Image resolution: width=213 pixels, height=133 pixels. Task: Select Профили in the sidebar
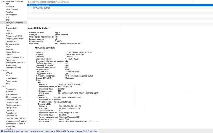click(10, 110)
